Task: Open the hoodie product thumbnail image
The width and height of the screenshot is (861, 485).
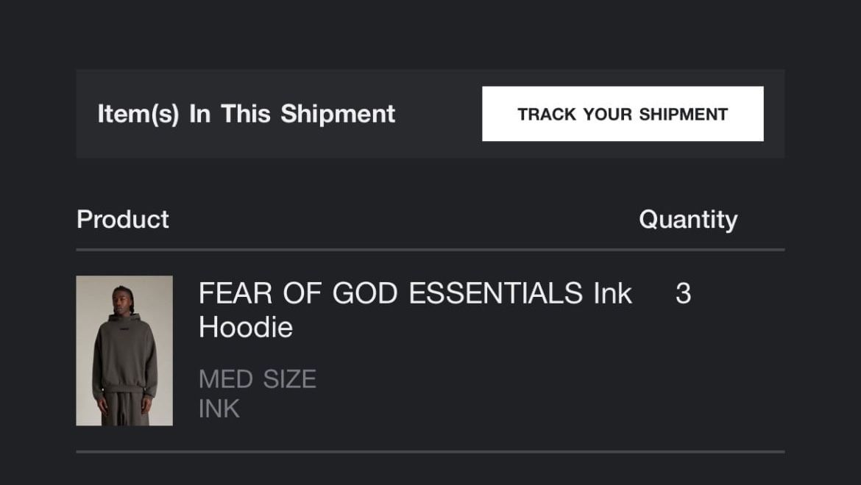Action: tap(124, 351)
